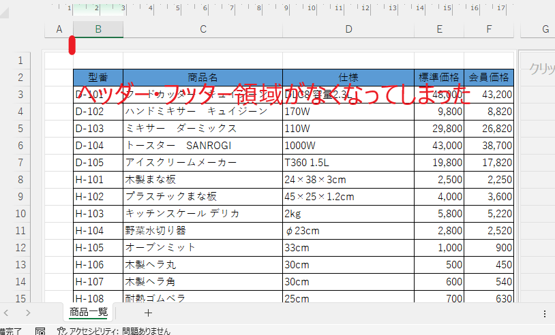The image size is (555, 335).
Task: Click the 170W specification cell
Action: point(348,111)
